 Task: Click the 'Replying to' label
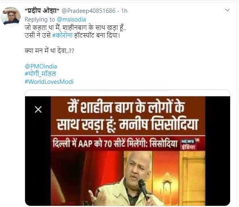(x=40, y=19)
